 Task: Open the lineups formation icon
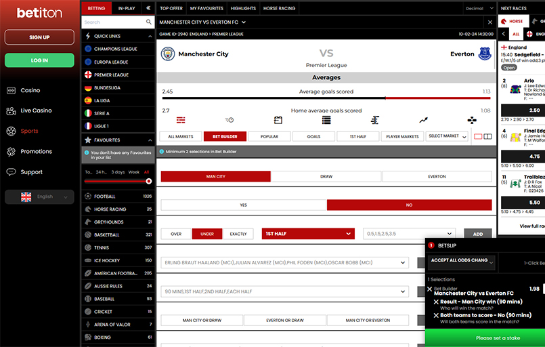click(472, 121)
